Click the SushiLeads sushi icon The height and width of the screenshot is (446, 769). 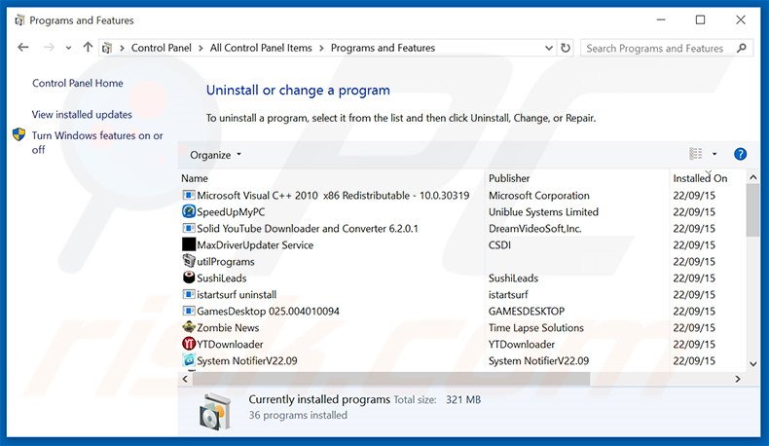tap(189, 278)
